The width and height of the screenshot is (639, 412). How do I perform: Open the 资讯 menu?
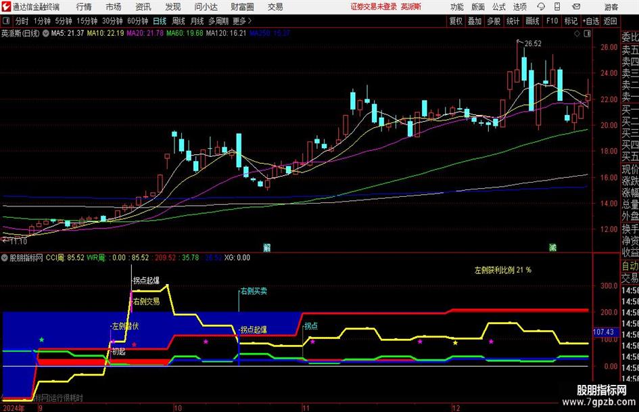click(x=143, y=7)
